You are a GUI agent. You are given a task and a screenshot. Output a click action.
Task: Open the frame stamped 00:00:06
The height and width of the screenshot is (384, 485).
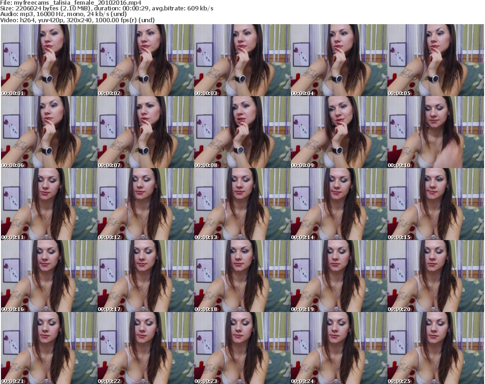tap(49, 132)
